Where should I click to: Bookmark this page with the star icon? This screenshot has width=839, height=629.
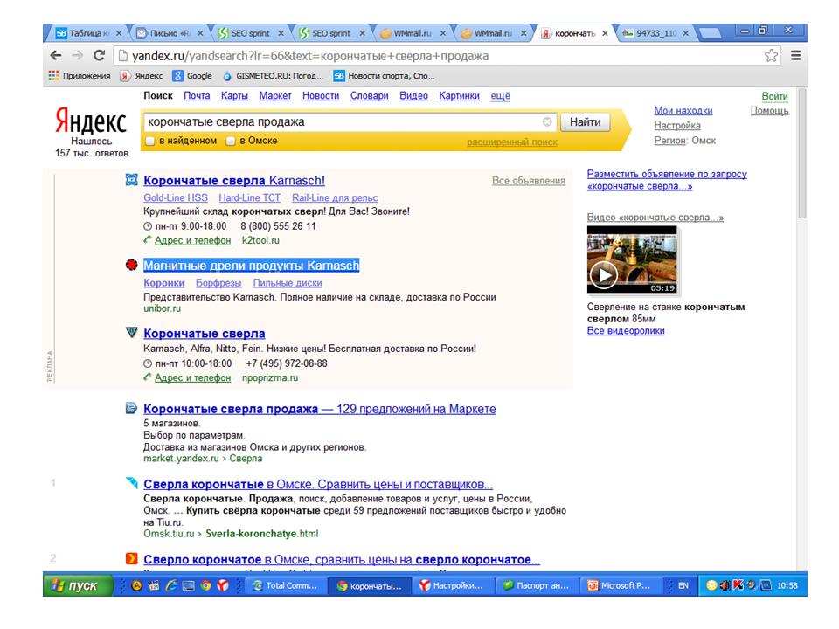tap(771, 55)
